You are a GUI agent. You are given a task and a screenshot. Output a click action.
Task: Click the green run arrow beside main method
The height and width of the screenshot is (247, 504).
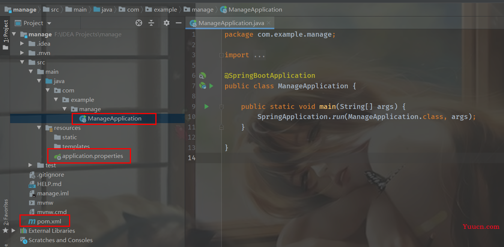(206, 107)
